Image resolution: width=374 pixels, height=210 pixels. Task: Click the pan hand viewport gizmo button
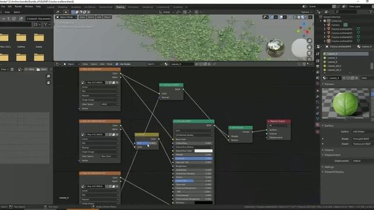tap(309, 47)
